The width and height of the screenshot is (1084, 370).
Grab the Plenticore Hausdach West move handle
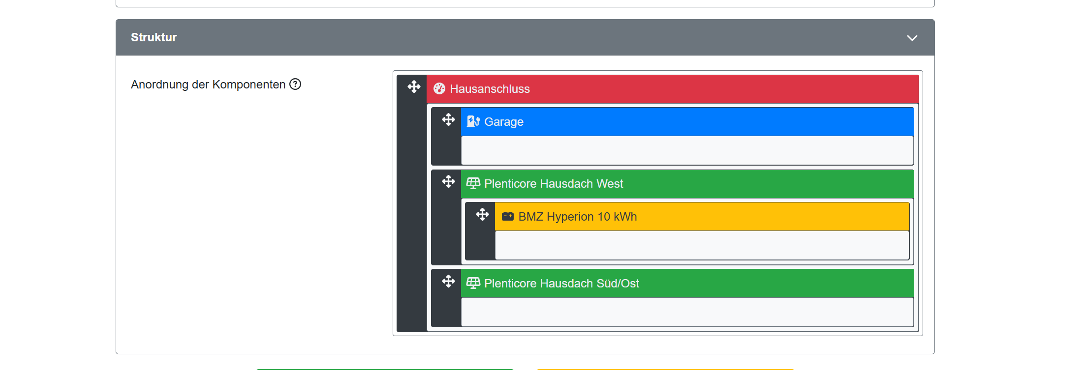(x=448, y=182)
